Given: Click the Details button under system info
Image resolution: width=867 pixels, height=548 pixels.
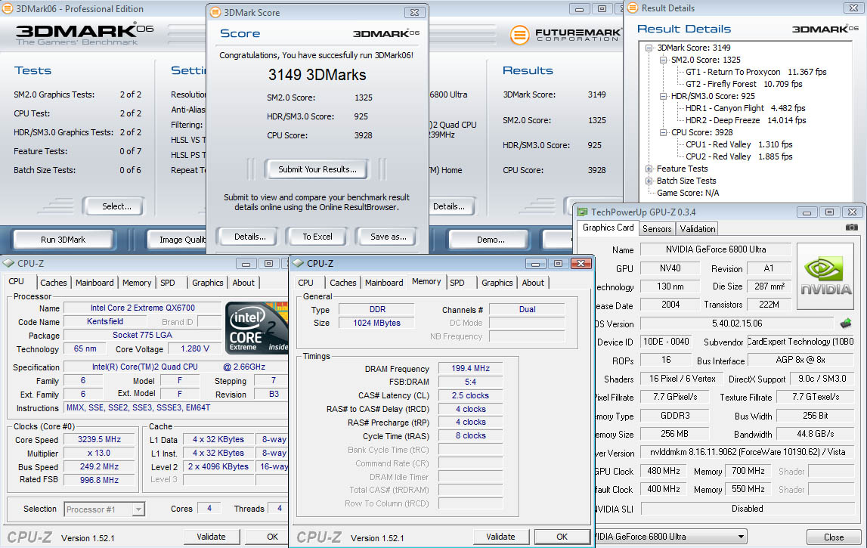Looking at the screenshot, I should click(x=451, y=206).
